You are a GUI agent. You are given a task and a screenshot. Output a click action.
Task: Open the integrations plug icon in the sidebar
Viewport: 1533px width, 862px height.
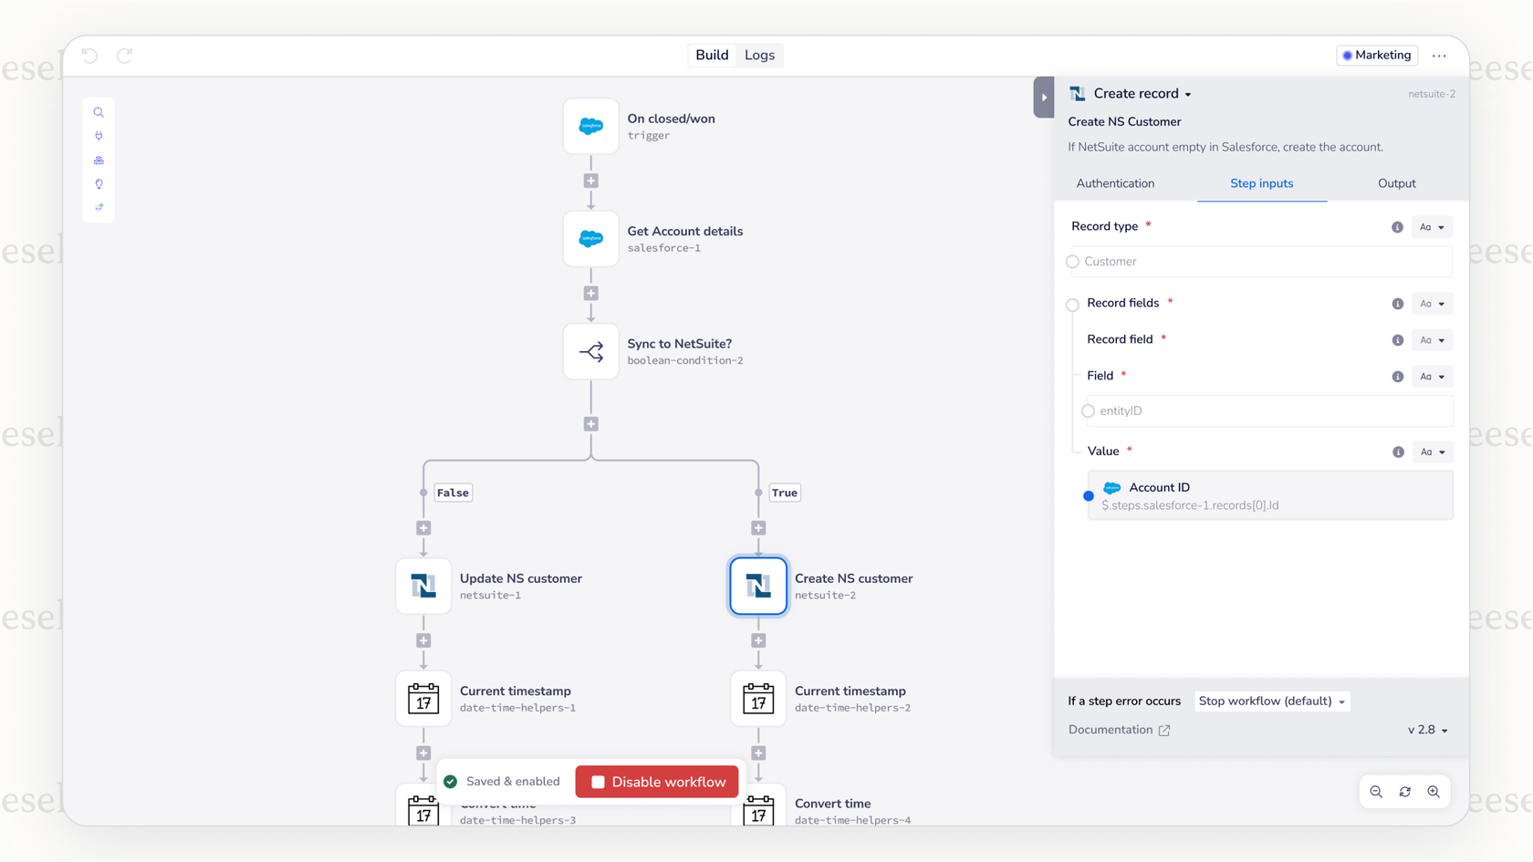click(x=99, y=136)
